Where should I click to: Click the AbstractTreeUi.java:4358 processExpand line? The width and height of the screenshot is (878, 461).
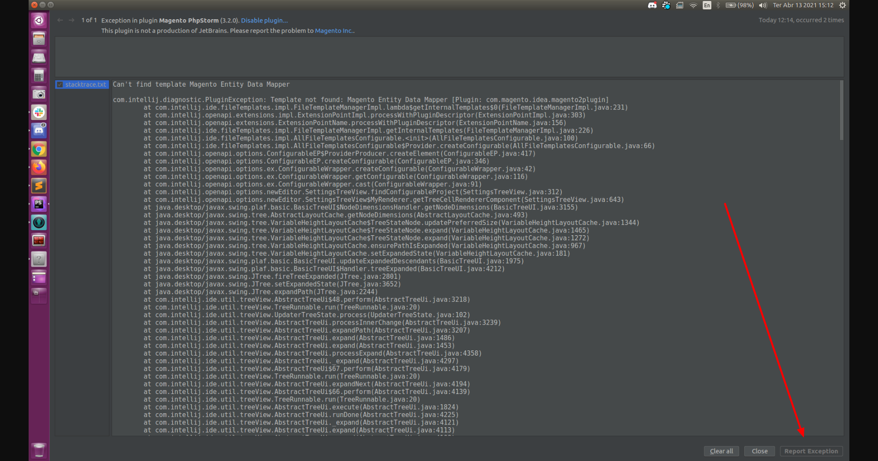[313, 353]
